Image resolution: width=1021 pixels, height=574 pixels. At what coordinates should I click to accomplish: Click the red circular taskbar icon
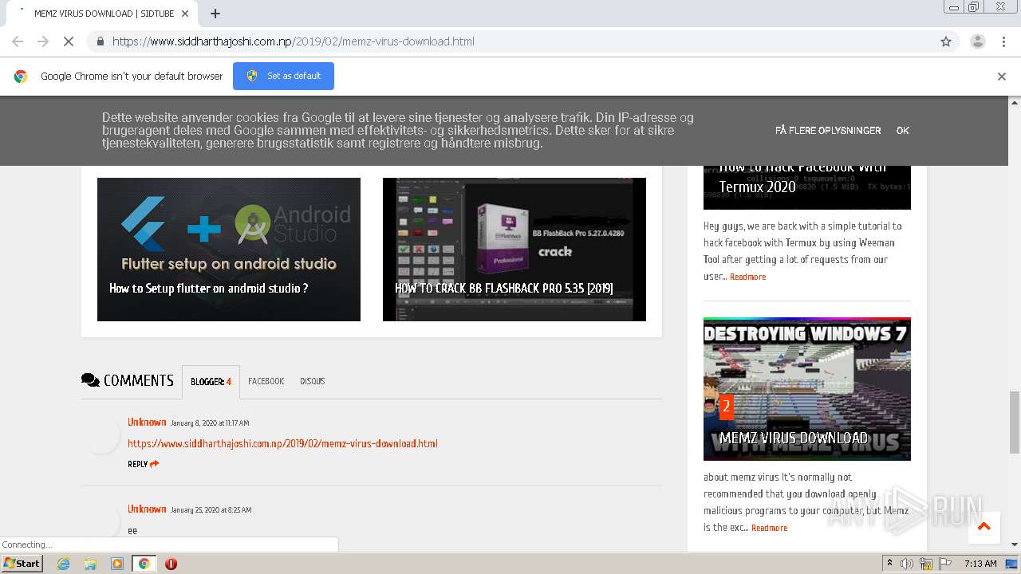171,564
